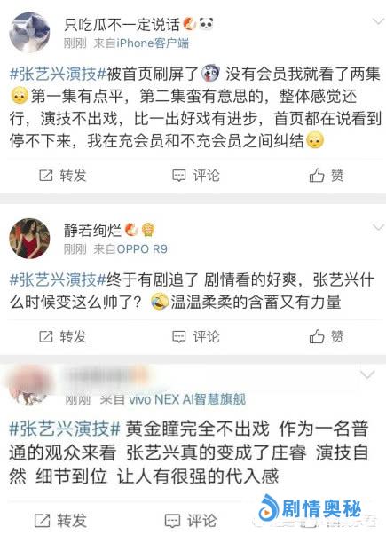
Task: Click the vivo NEX AI智慧旗舰 source link
Action: click(187, 399)
